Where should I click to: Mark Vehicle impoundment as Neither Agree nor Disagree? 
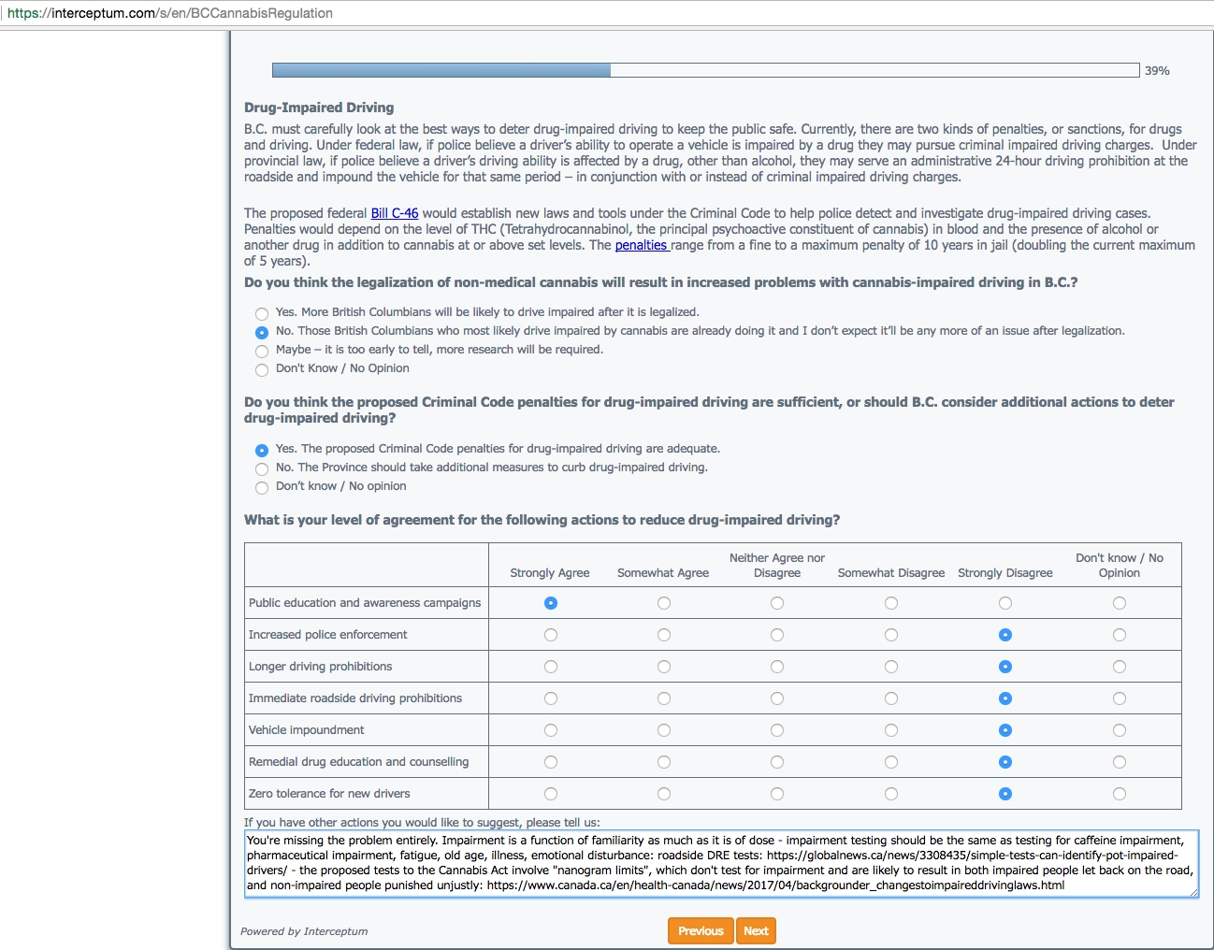point(777,730)
